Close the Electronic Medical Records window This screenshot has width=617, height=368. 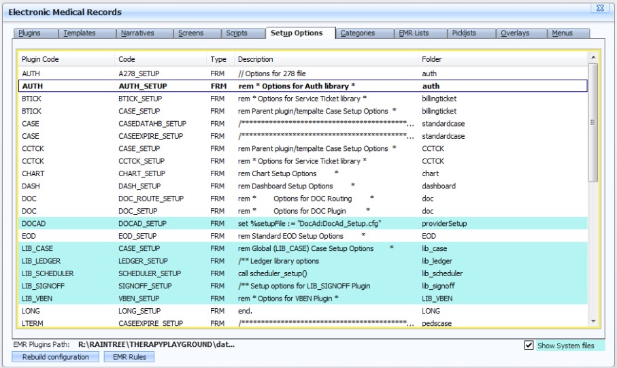[600, 8]
